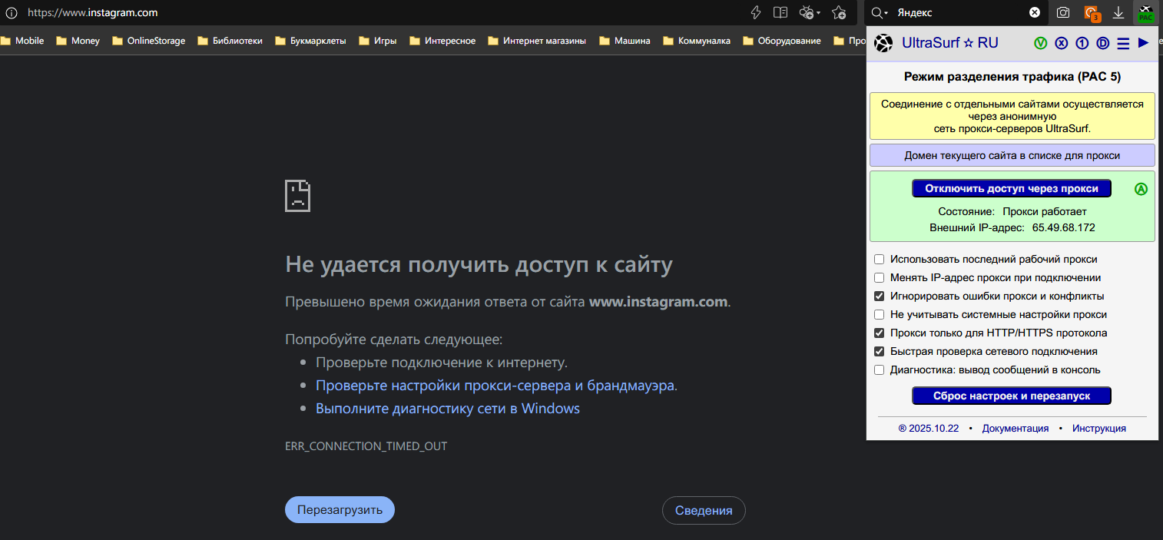Click the ® 2025.10.22 version text
This screenshot has width=1163, height=540.
(x=928, y=428)
